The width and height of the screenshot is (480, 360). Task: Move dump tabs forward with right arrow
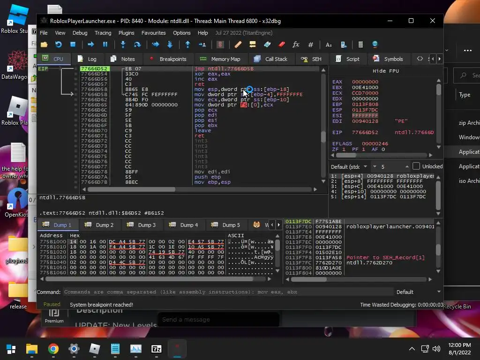pyautogui.click(x=278, y=225)
